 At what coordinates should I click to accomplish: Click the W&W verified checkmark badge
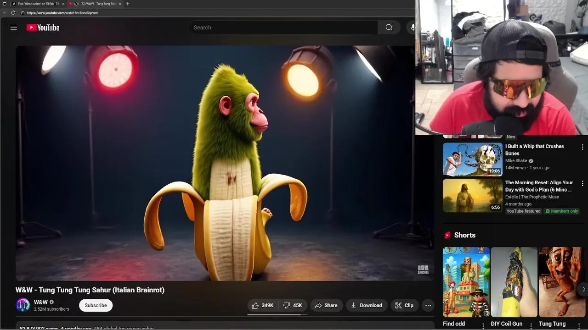click(x=51, y=302)
